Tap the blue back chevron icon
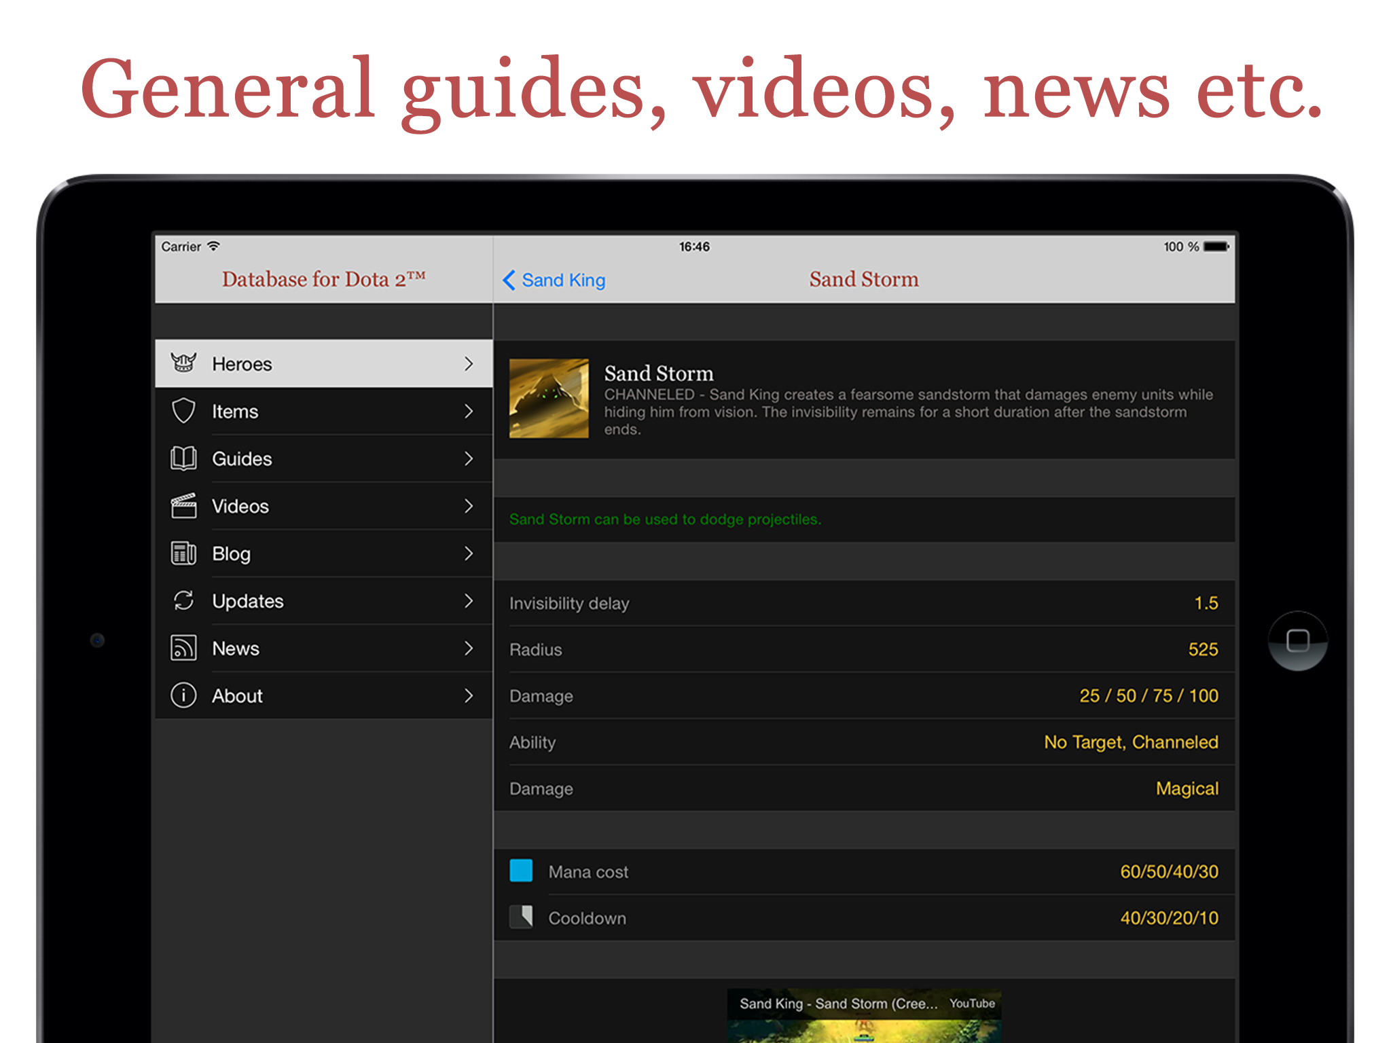 (509, 280)
